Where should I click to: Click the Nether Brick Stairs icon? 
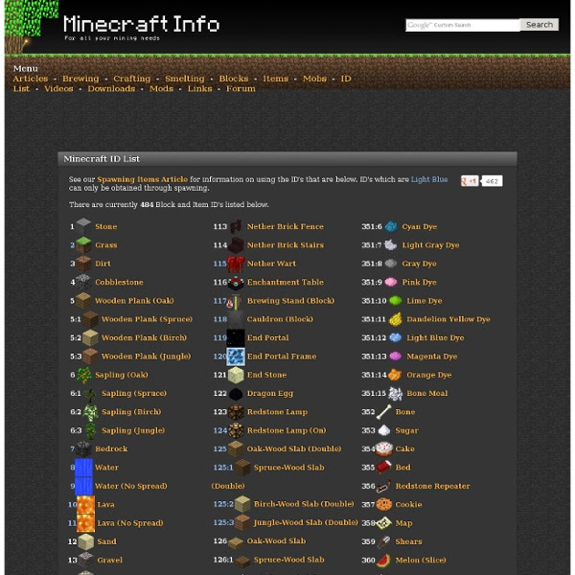click(x=236, y=245)
